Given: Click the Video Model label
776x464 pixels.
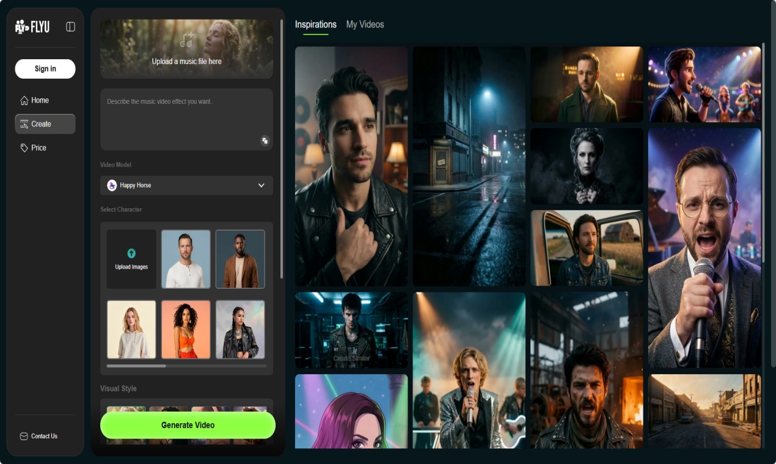Looking at the screenshot, I should click(115, 165).
